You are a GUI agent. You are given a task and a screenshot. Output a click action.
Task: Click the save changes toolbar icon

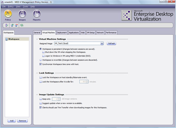point(7,25)
